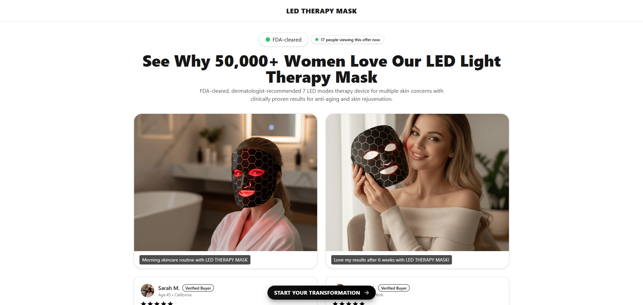Click the 'Morning skincare routine' caption
This screenshot has height=305, width=643.
point(195,260)
